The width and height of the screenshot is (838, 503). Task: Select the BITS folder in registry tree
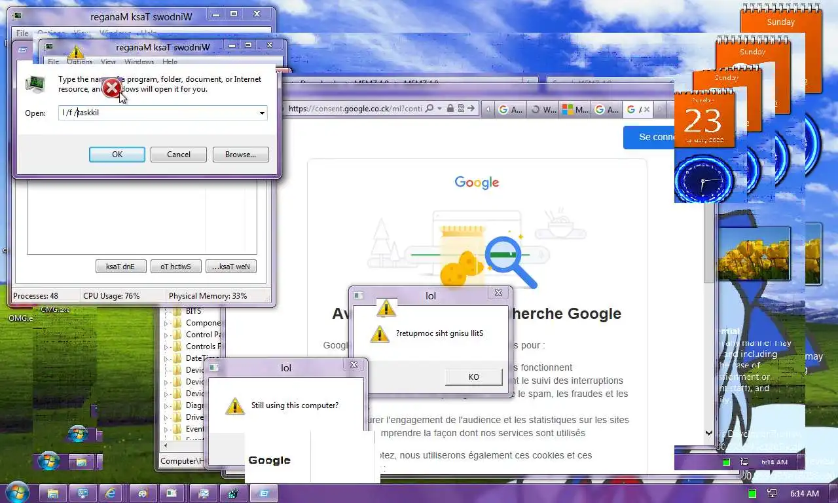pos(193,311)
